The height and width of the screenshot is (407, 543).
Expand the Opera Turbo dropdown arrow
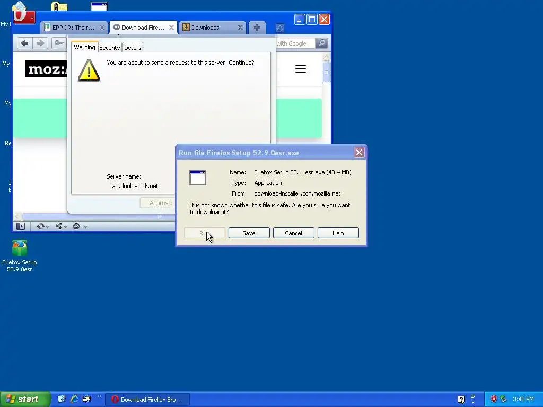[85, 227]
